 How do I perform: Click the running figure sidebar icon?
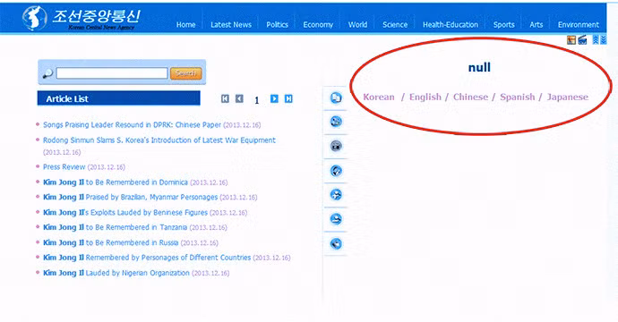336,195
